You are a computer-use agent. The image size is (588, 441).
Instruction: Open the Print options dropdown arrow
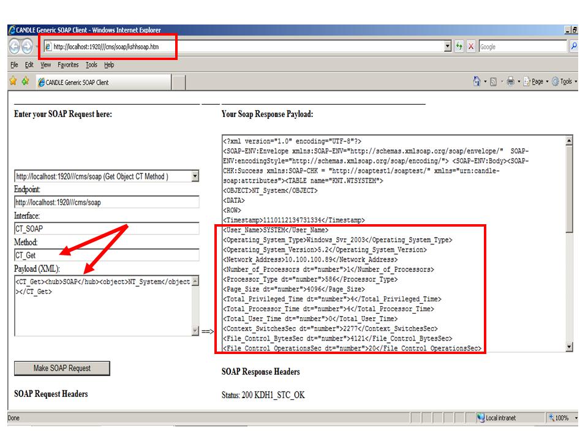coord(519,81)
